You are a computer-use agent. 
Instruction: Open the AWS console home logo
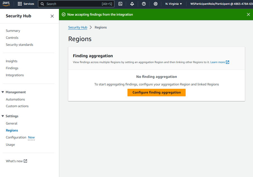[x=6, y=4]
